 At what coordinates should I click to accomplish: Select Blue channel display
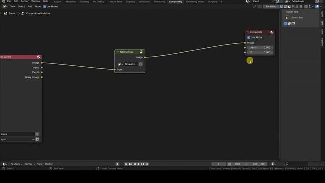click(x=301, y=7)
